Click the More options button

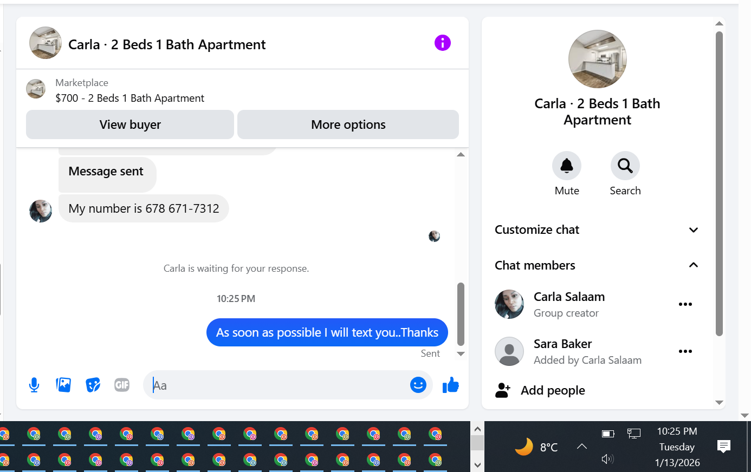coord(348,124)
